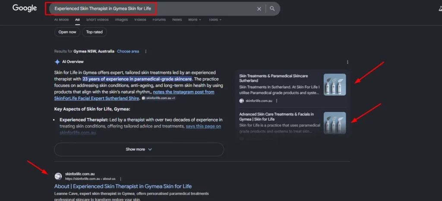Toggle the Open now filter chip
This screenshot has width=442, height=201.
pyautogui.click(x=67, y=32)
